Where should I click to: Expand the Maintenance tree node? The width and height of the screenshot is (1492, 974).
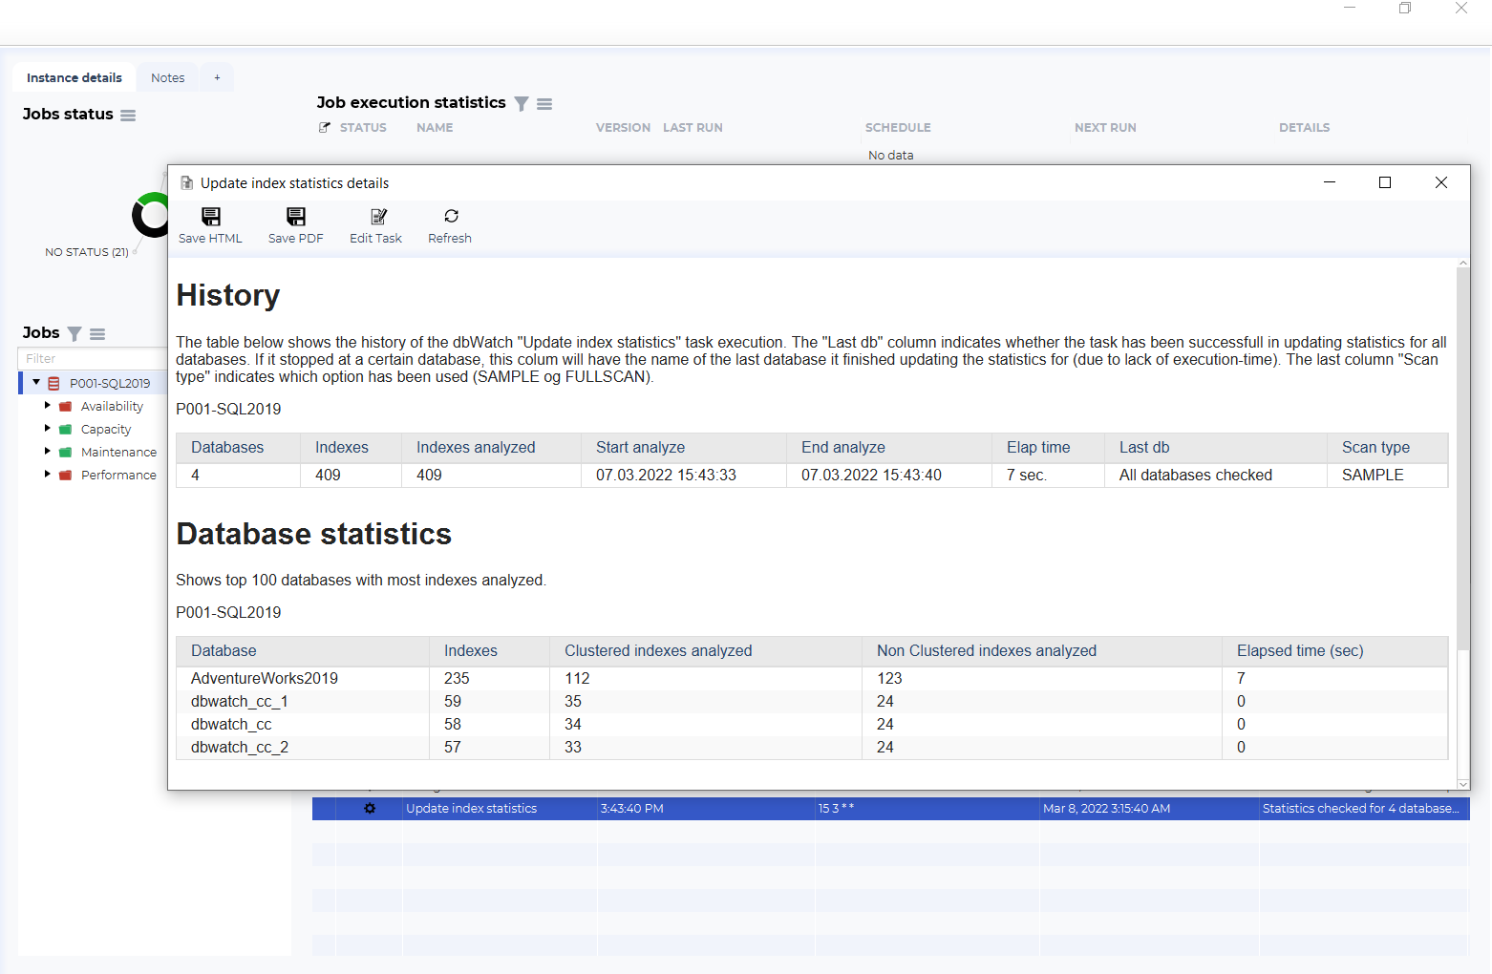[48, 451]
